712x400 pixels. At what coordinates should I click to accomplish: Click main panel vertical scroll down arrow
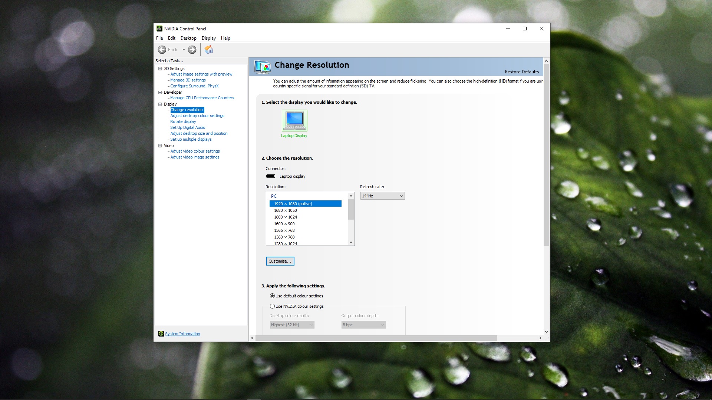546,332
